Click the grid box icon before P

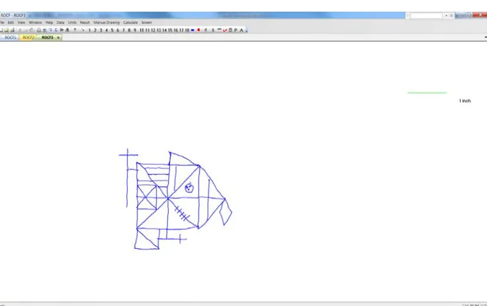coord(231,30)
